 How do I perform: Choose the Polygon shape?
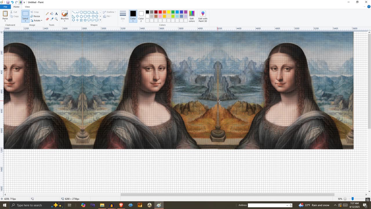[93, 12]
